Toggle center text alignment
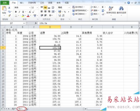Image resolution: width=140 pixels, height=111 pixels. tap(45, 11)
